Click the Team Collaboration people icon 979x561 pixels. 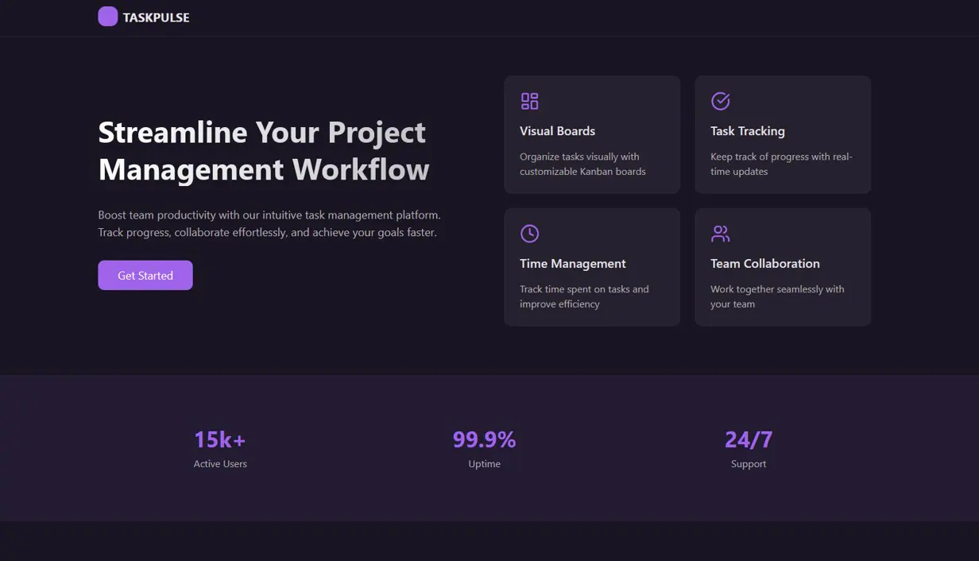pos(720,234)
